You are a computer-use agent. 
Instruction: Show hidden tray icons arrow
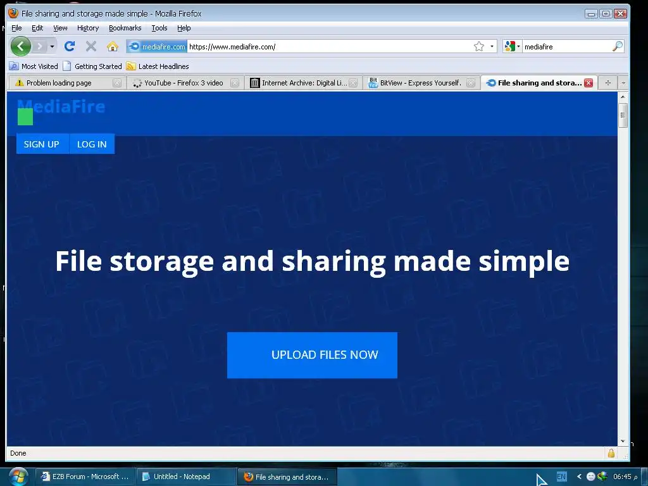tap(579, 477)
